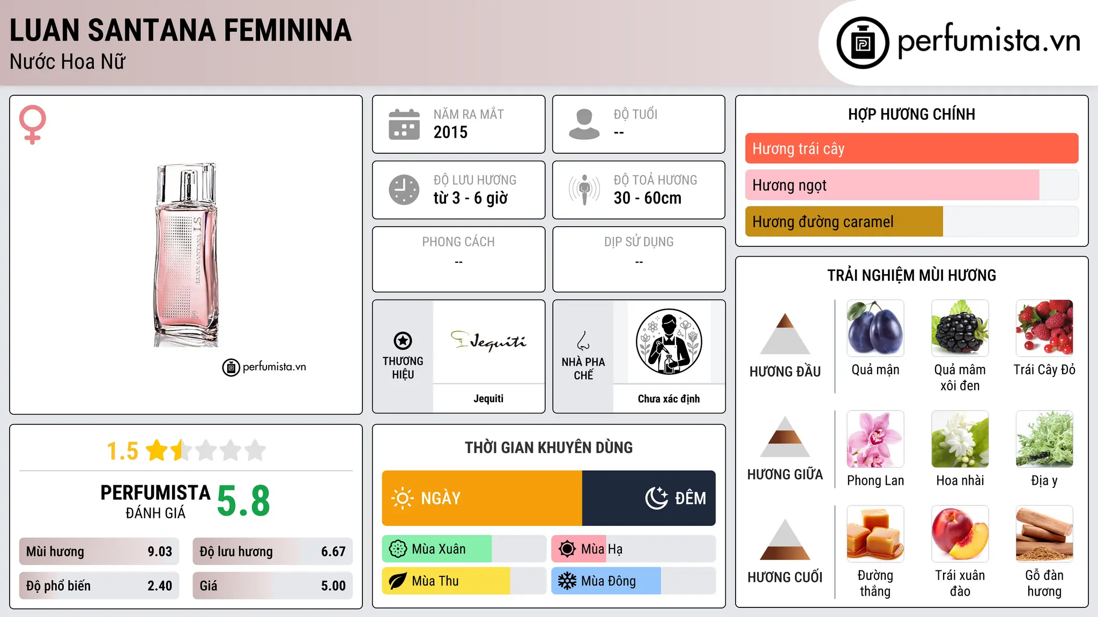Click the Phong cách heading
The image size is (1098, 617).
[458, 242]
